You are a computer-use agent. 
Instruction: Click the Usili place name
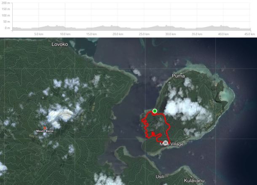click(160, 176)
